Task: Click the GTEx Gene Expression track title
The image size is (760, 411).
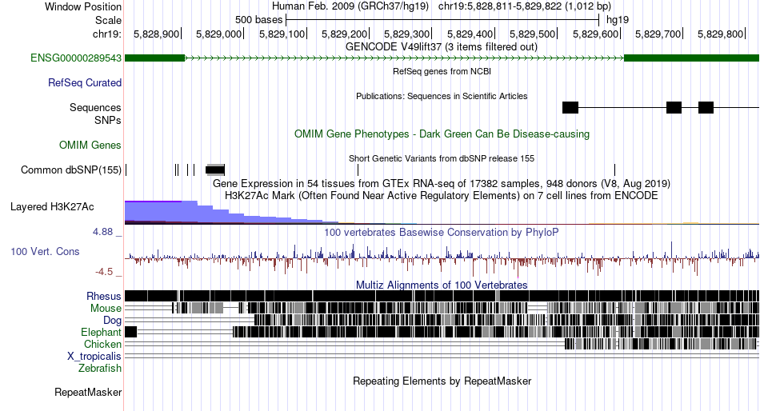Action: (442, 184)
